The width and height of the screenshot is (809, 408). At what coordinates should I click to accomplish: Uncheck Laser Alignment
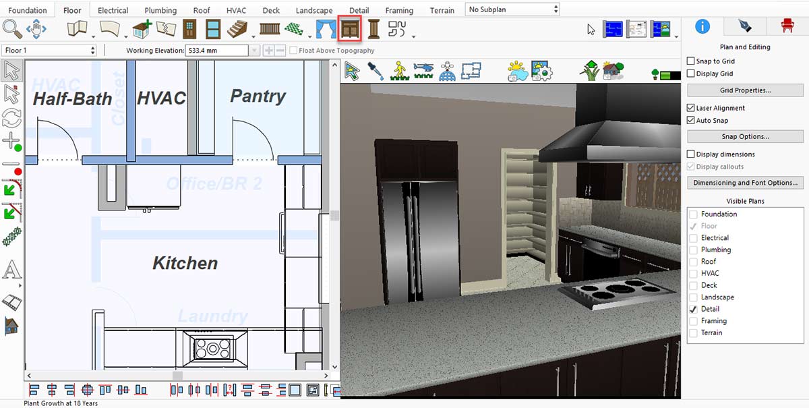[x=691, y=108]
